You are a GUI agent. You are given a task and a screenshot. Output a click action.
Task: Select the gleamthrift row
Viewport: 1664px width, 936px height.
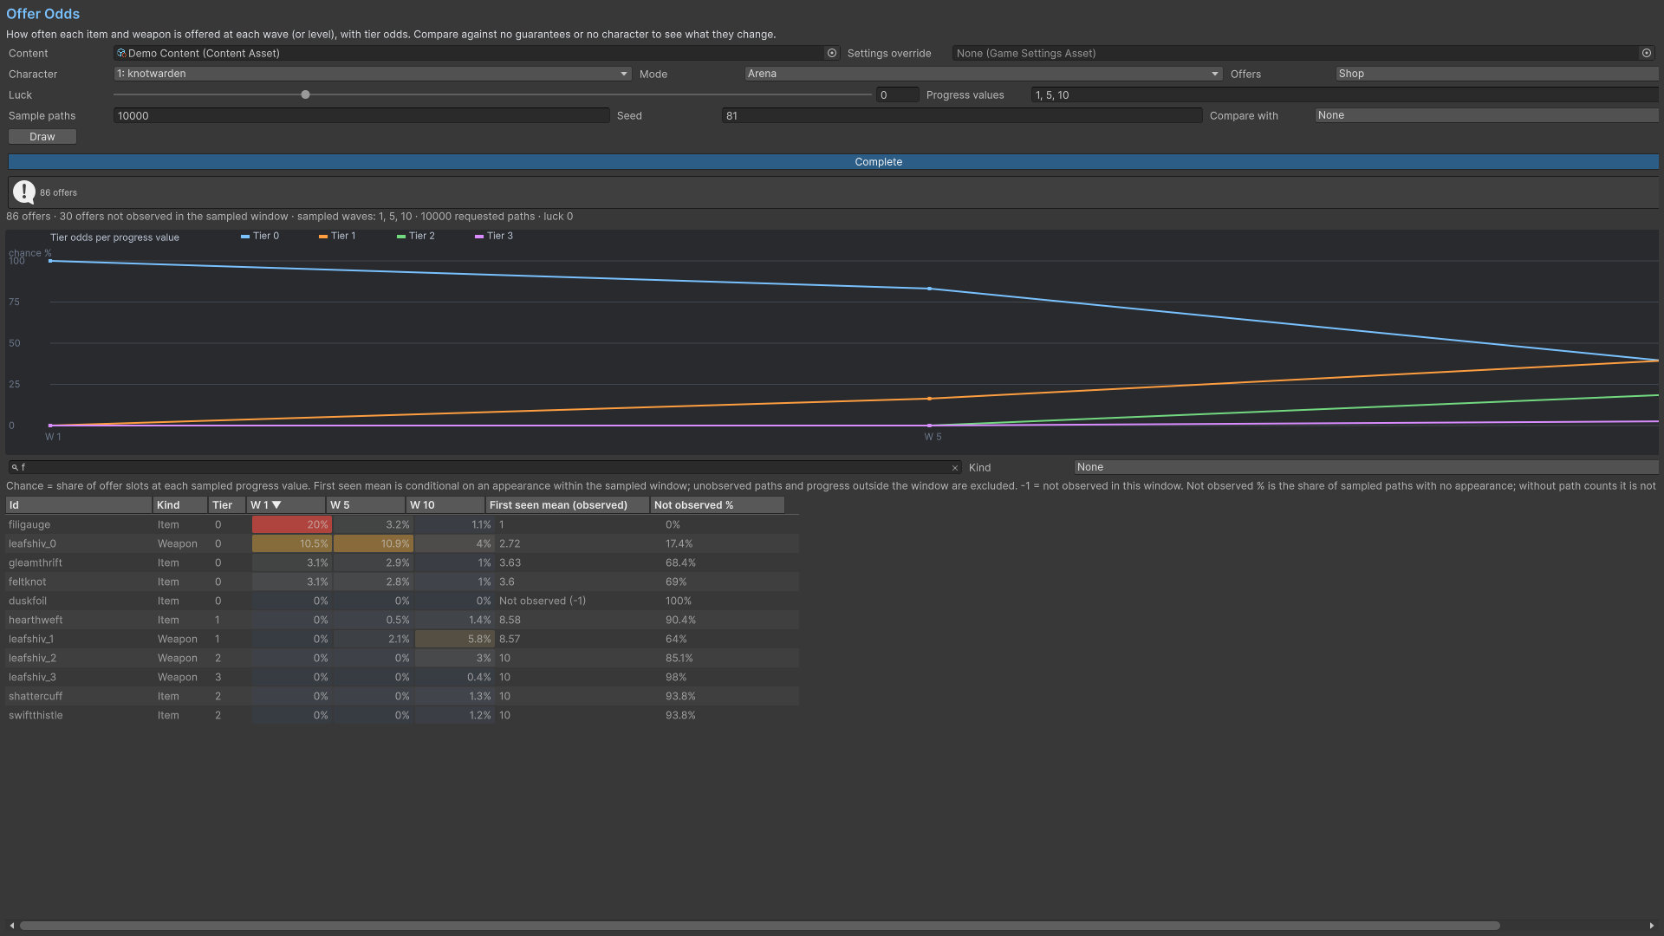tap(402, 562)
